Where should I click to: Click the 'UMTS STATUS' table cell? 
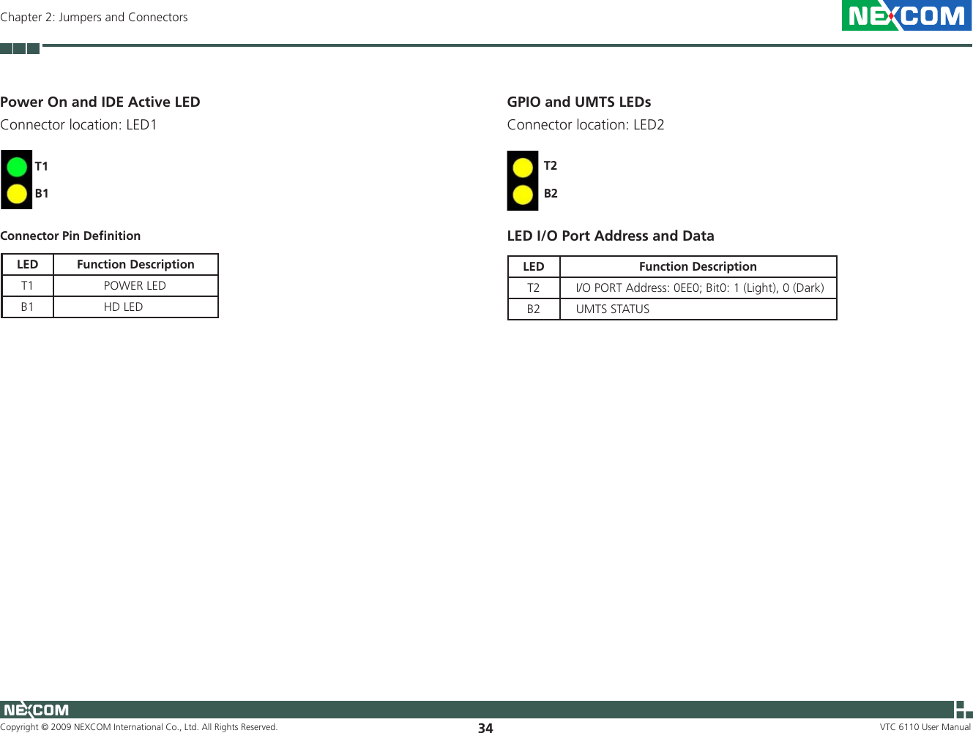tap(698, 309)
